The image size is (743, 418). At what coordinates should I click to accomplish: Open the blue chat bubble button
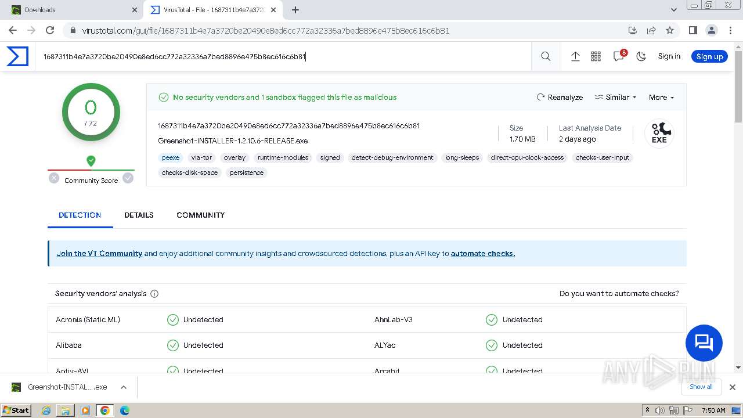tap(704, 343)
